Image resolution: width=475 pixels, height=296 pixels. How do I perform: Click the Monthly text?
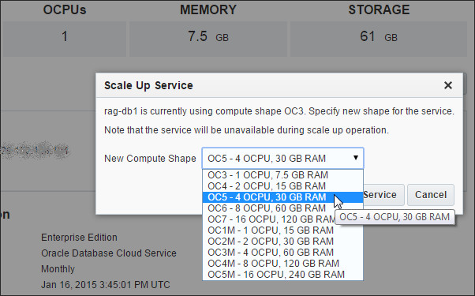point(58,269)
